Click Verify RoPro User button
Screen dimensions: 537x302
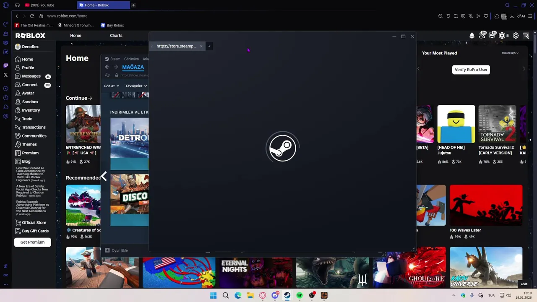[x=471, y=70]
